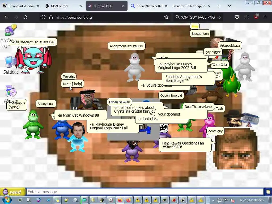Click the Anonymous (typing) name tag
The image size is (272, 204).
(17, 105)
